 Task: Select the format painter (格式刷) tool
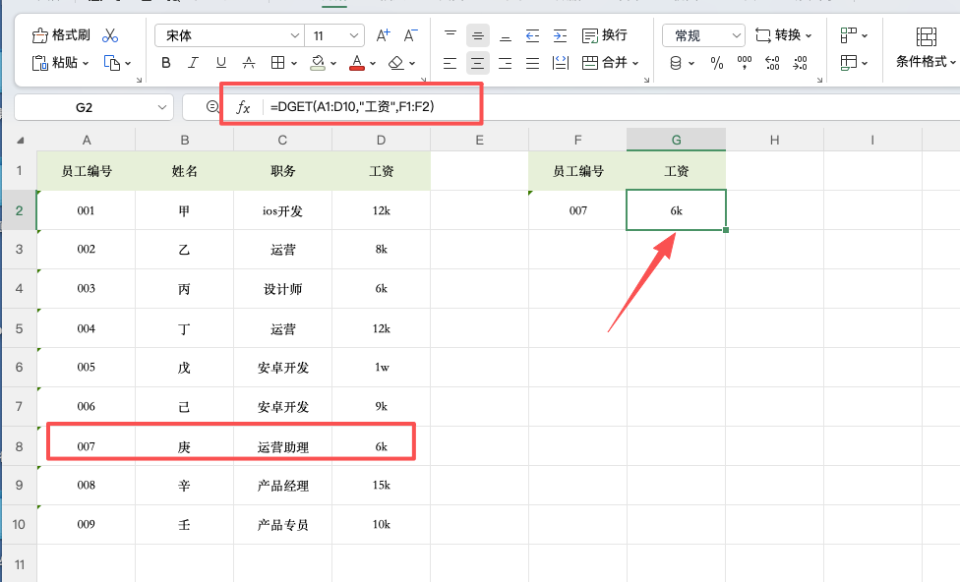point(59,34)
